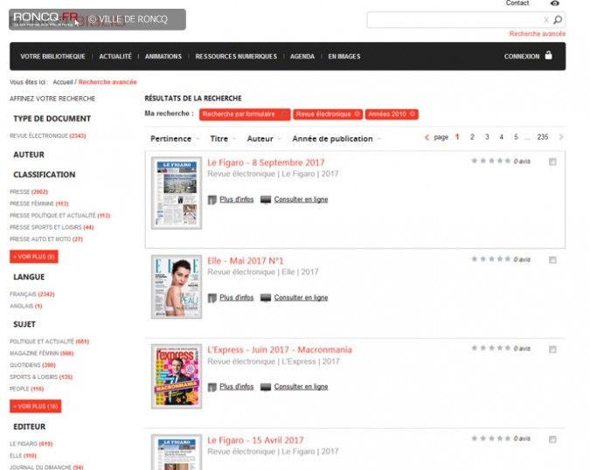The height and width of the screenshot is (470, 590).
Task: Filter by subject Quotidiens
Action: click(x=32, y=365)
